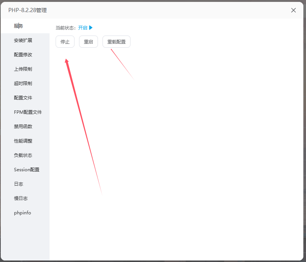Image resolution: width=306 pixels, height=262 pixels.
Task: Select the 服务 tab in sidebar
Action: point(19,26)
